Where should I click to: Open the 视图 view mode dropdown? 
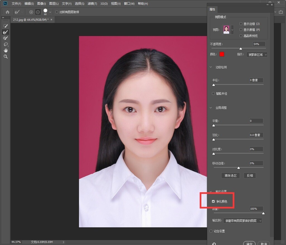coord(232,30)
